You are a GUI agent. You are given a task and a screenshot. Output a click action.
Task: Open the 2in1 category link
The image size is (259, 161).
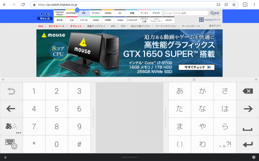click(41, 26)
